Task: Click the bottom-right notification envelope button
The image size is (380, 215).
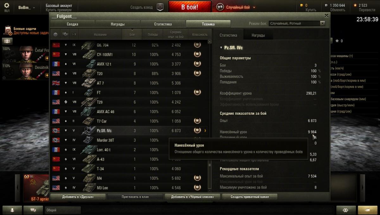Action: pyautogui.click(x=367, y=210)
